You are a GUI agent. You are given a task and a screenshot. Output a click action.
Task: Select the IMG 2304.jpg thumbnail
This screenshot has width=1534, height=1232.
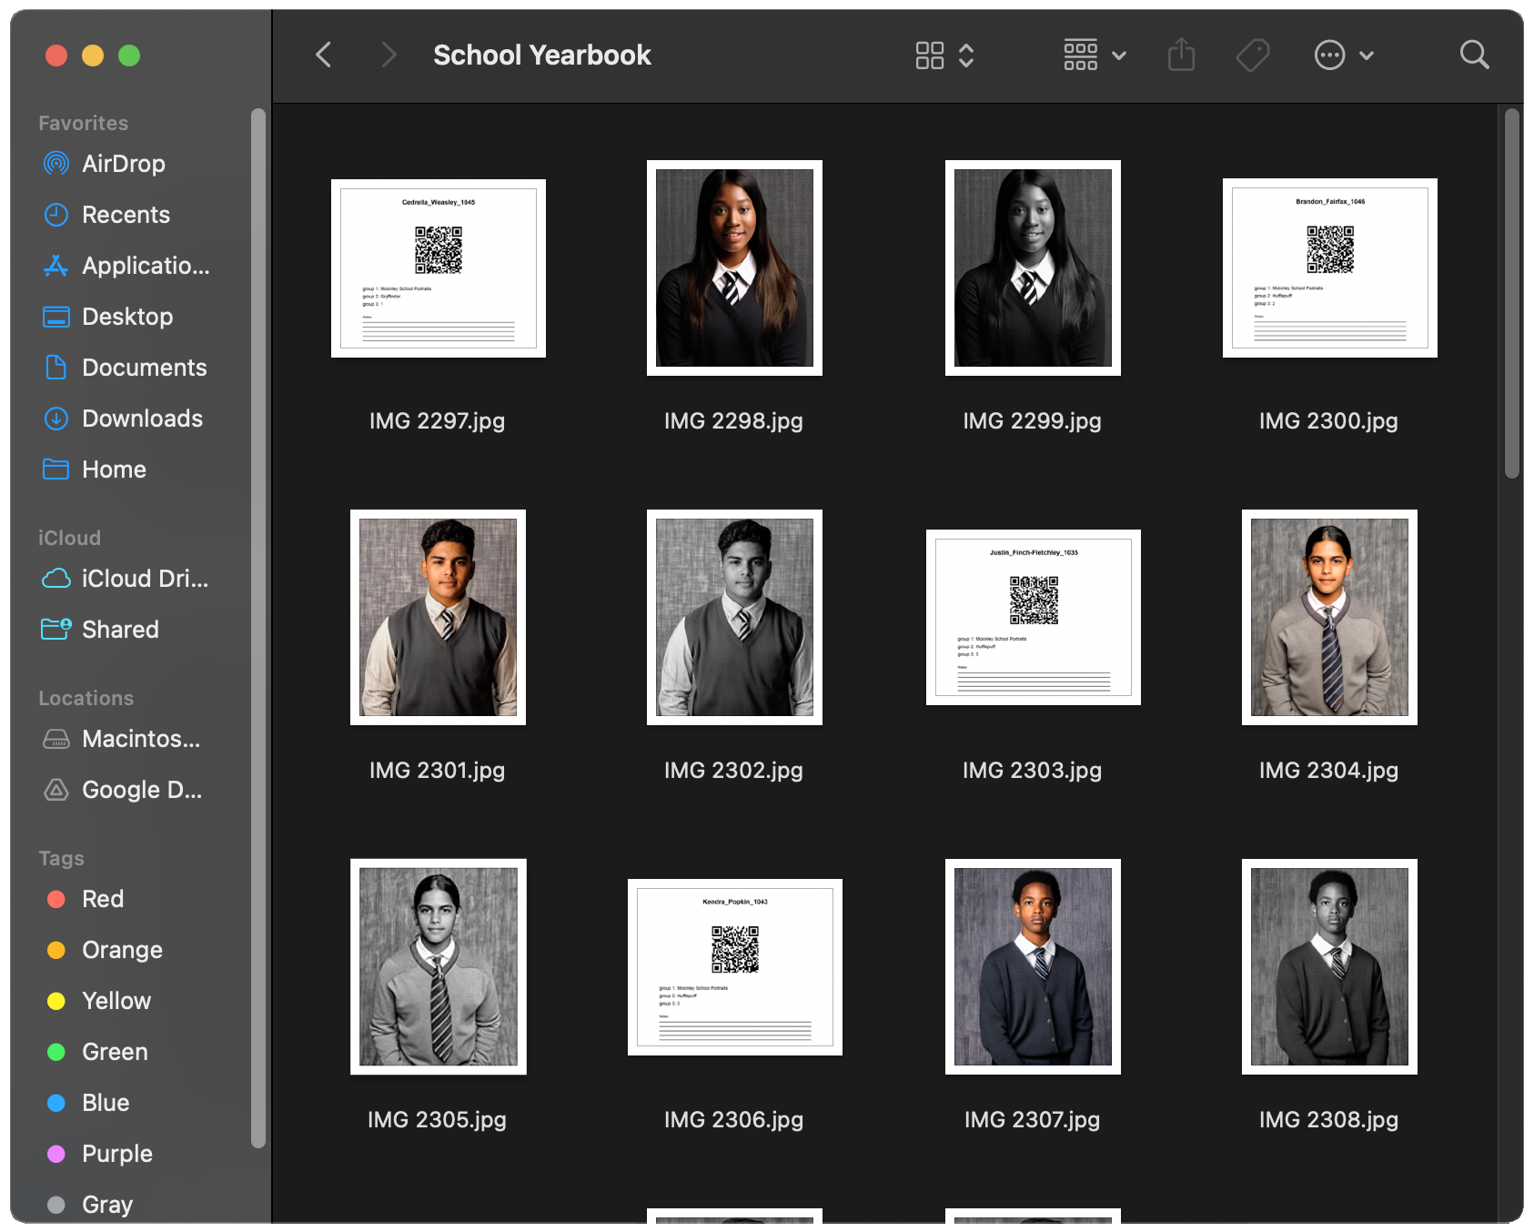(1329, 618)
